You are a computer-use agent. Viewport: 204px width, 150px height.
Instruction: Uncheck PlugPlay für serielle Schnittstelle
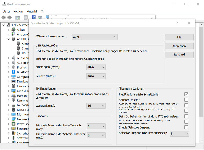[x=186, y=94]
